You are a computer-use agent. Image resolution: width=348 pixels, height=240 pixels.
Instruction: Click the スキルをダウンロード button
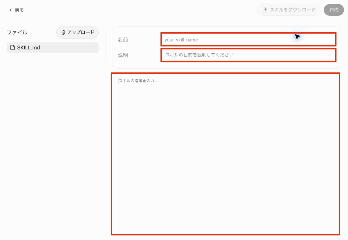pos(289,10)
